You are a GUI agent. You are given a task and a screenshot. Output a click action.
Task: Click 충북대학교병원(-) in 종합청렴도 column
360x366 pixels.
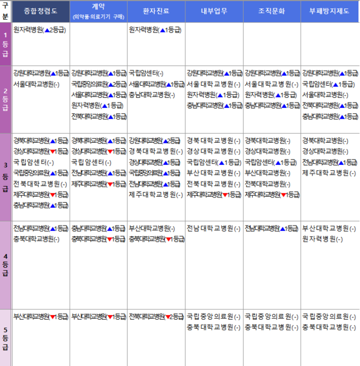pos(37,239)
